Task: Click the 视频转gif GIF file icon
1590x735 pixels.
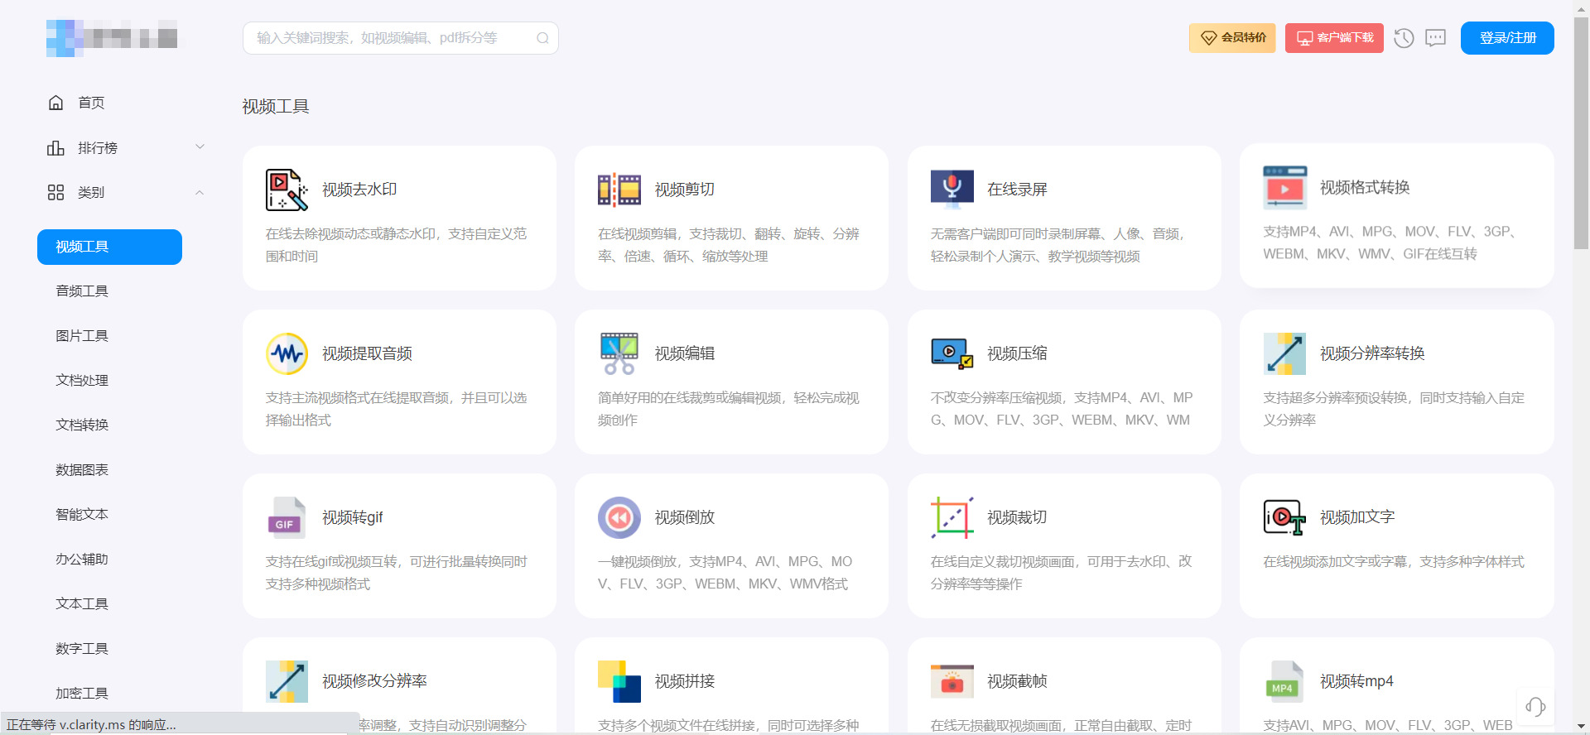Action: point(287,517)
